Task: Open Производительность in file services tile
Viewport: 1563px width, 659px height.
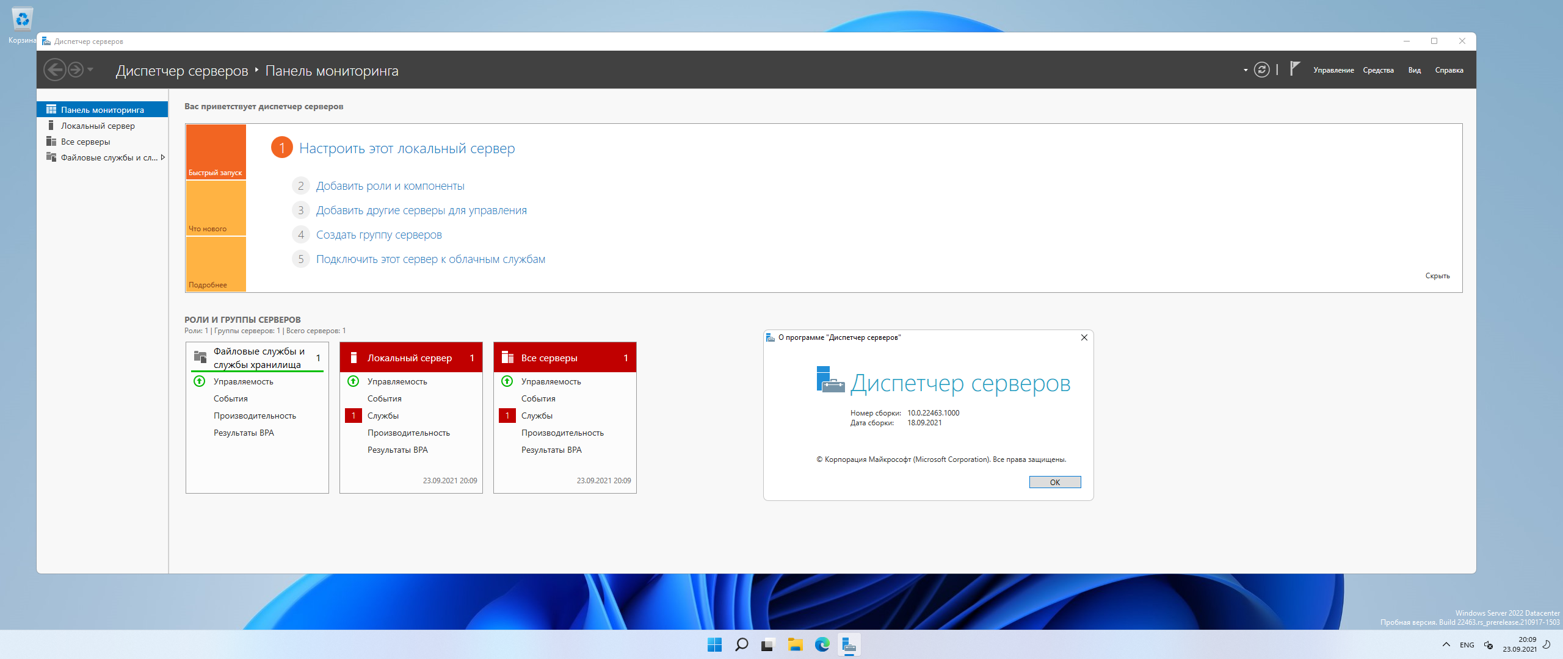Action: 255,416
